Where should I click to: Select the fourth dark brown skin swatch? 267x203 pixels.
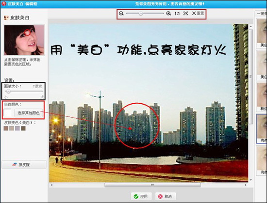(23, 128)
